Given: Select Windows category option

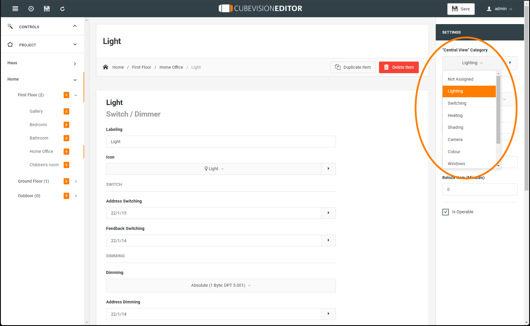Looking at the screenshot, I should 469,164.
